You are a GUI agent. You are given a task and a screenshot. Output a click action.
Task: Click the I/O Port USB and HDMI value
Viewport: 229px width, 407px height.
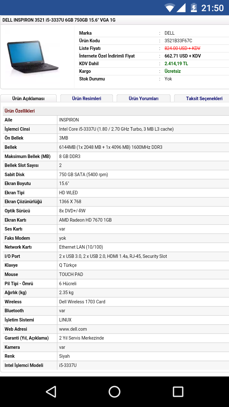tap(113, 256)
